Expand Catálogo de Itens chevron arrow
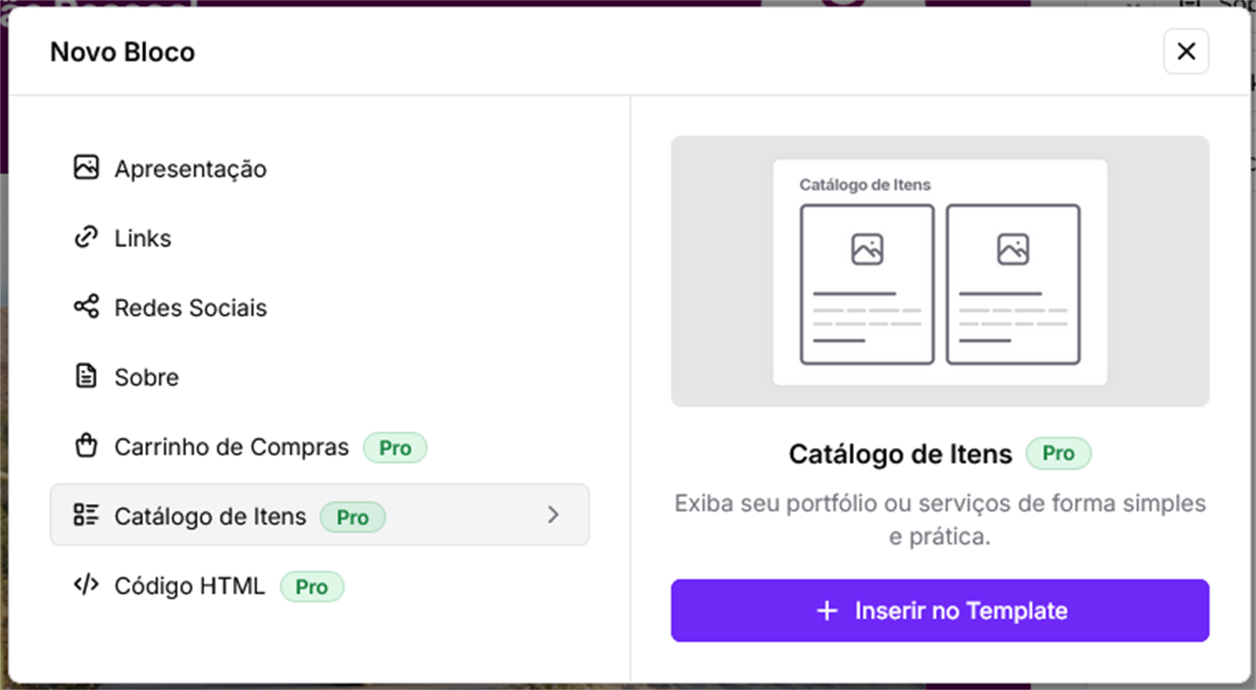Viewport: 1256px width, 690px height. click(x=553, y=515)
